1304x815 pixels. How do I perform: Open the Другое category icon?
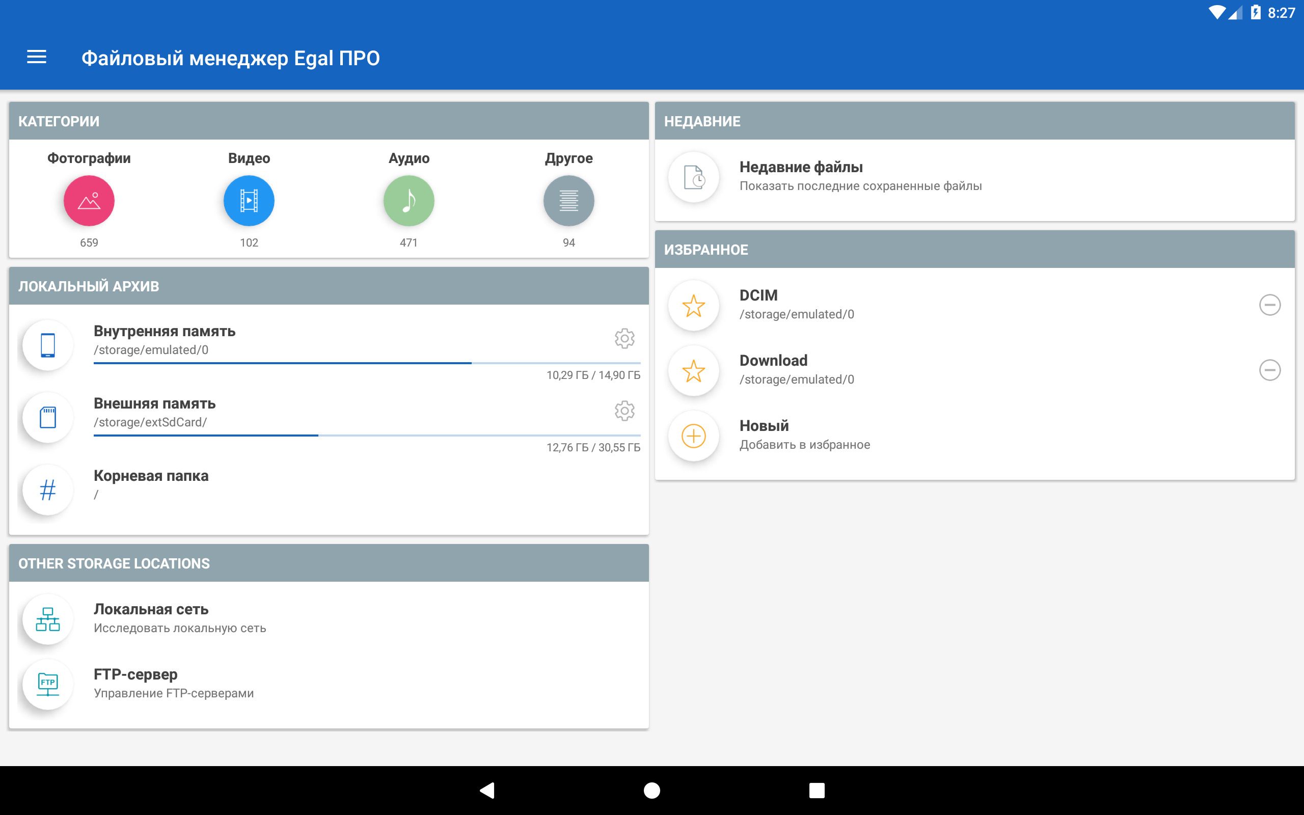click(x=568, y=201)
